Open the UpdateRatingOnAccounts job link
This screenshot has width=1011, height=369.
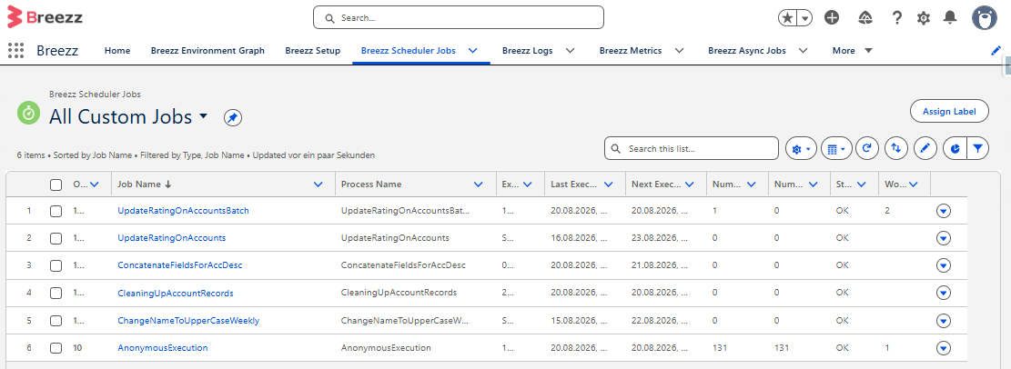[x=171, y=237]
